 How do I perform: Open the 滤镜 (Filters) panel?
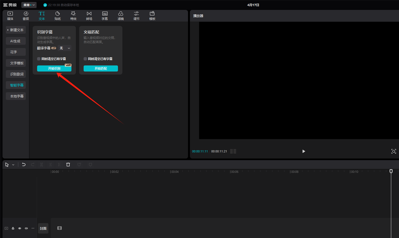tap(121, 16)
